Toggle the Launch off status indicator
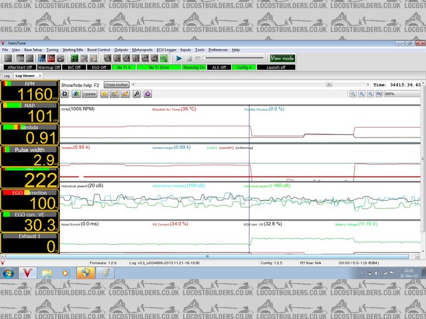 (x=276, y=67)
